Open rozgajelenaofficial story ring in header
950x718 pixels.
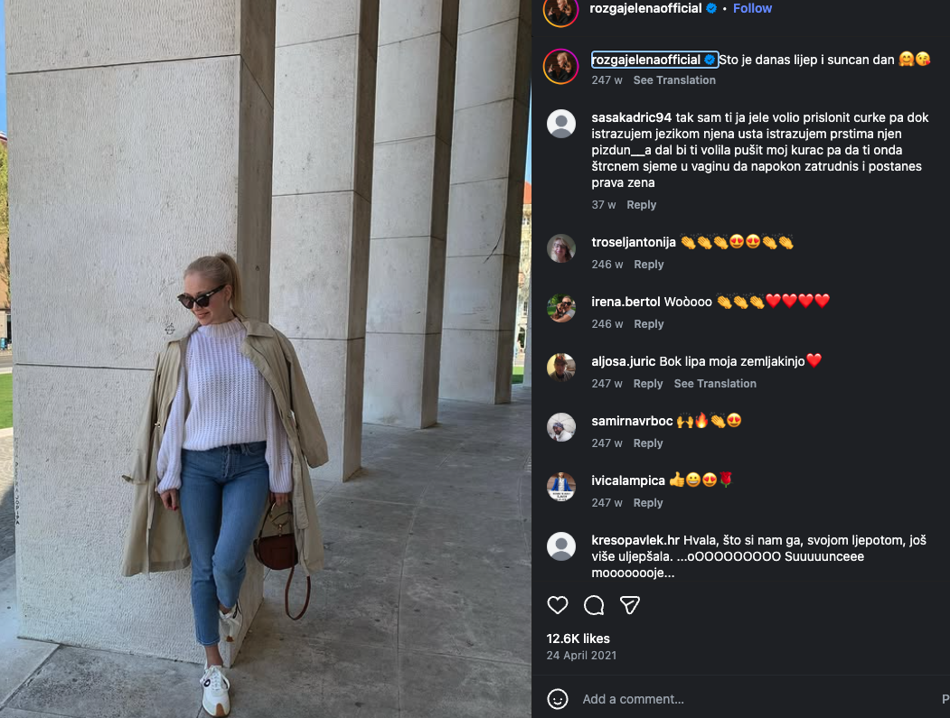coord(561,10)
